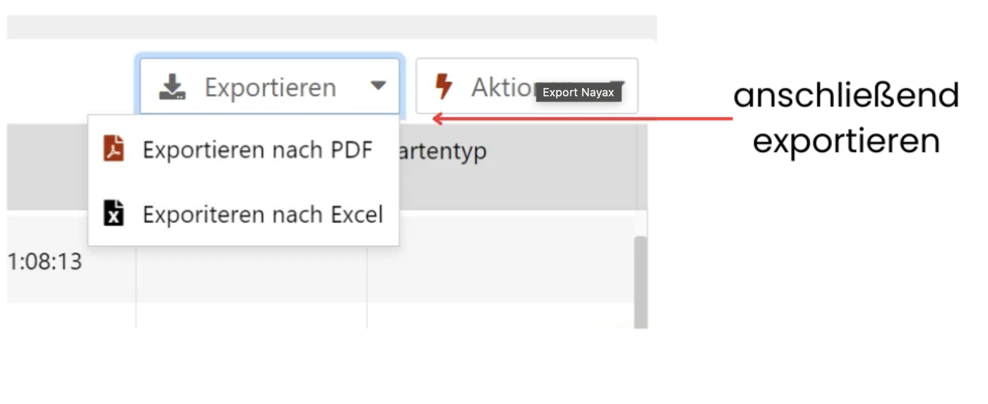Click the gray bar above the buttons
The image size is (988, 404).
(331, 27)
